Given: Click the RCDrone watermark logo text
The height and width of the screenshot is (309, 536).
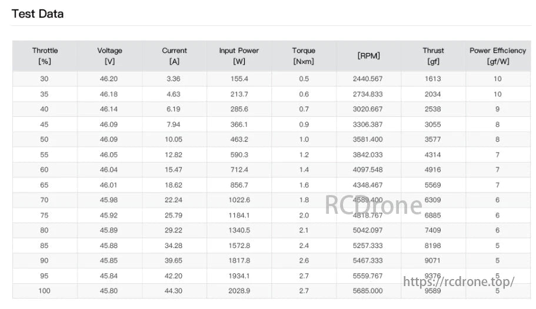Looking at the screenshot, I should tap(374, 205).
